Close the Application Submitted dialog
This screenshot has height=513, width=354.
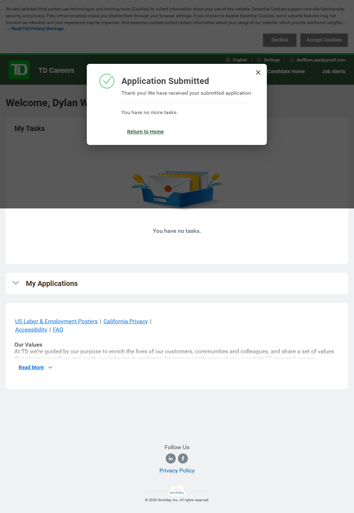(x=258, y=72)
